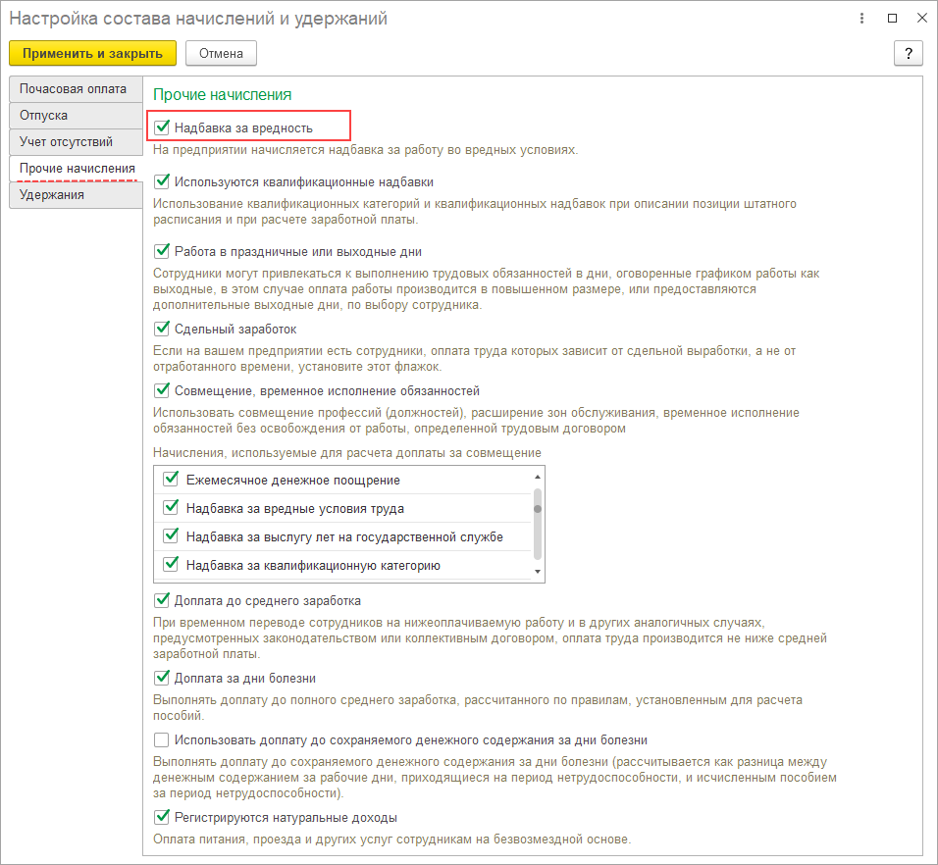Click the accruals list scrollbar thumb
The image size is (938, 865).
click(x=538, y=524)
